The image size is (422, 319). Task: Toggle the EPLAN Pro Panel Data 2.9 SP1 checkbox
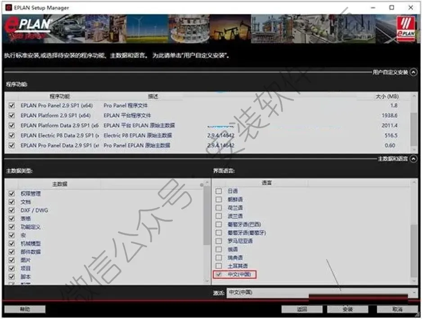tap(12, 145)
